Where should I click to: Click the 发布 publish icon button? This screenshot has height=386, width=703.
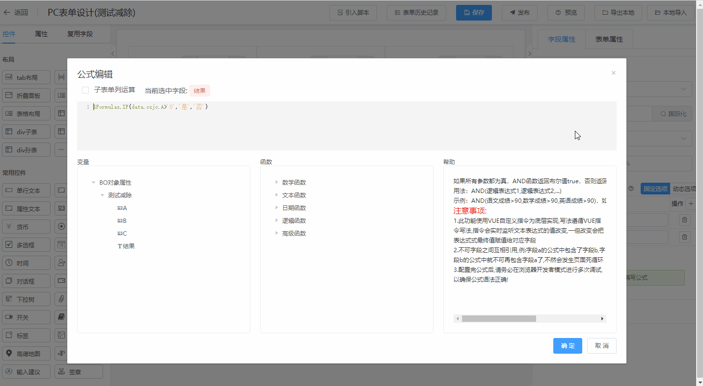[x=519, y=13]
